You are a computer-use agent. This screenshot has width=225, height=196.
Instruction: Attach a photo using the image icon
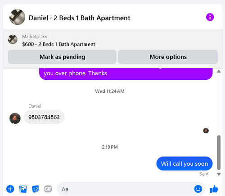pyautogui.click(x=23, y=189)
